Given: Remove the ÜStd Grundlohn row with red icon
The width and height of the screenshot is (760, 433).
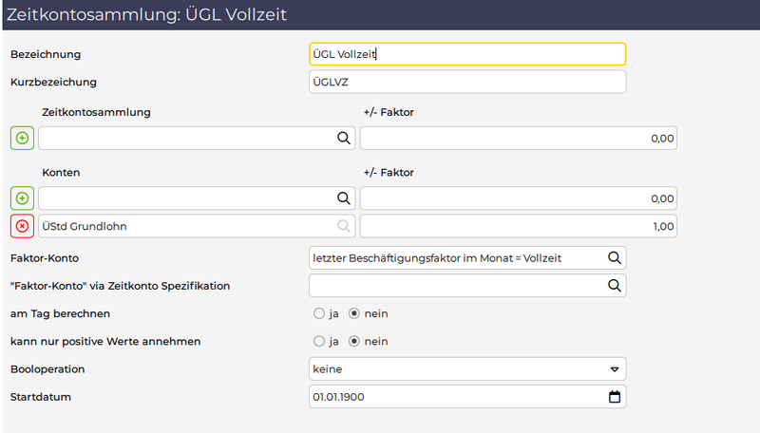Looking at the screenshot, I should (22, 226).
